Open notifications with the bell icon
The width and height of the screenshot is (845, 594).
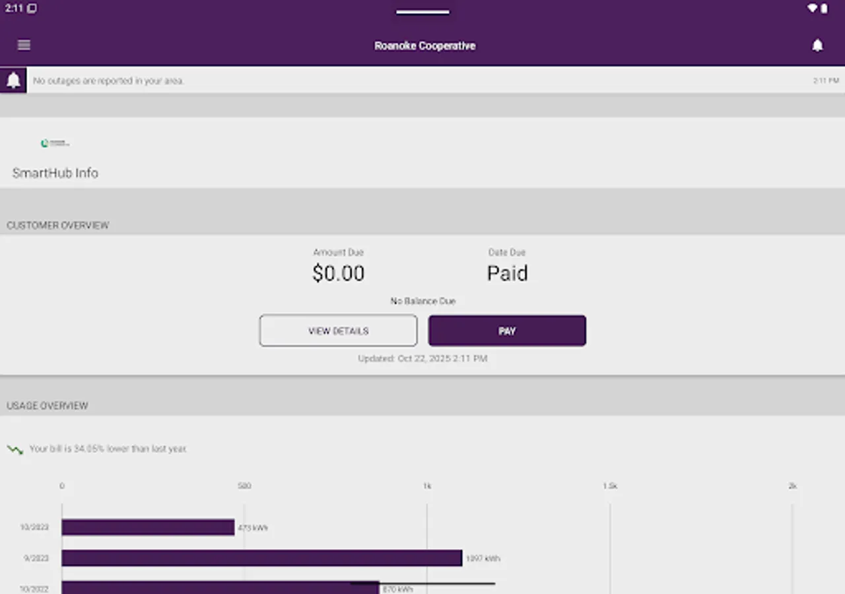click(818, 45)
